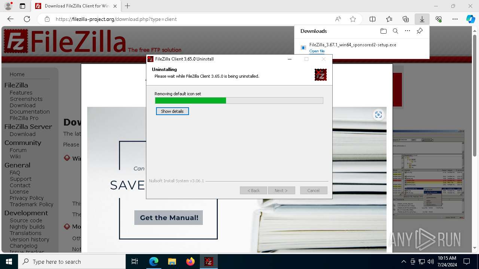Open the Trademark Policy link
Viewport: 479px width, 269px height.
[31, 204]
